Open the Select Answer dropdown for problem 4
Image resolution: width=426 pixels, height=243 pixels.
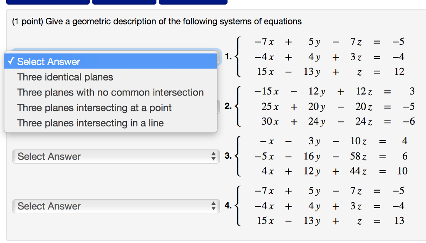(116, 206)
